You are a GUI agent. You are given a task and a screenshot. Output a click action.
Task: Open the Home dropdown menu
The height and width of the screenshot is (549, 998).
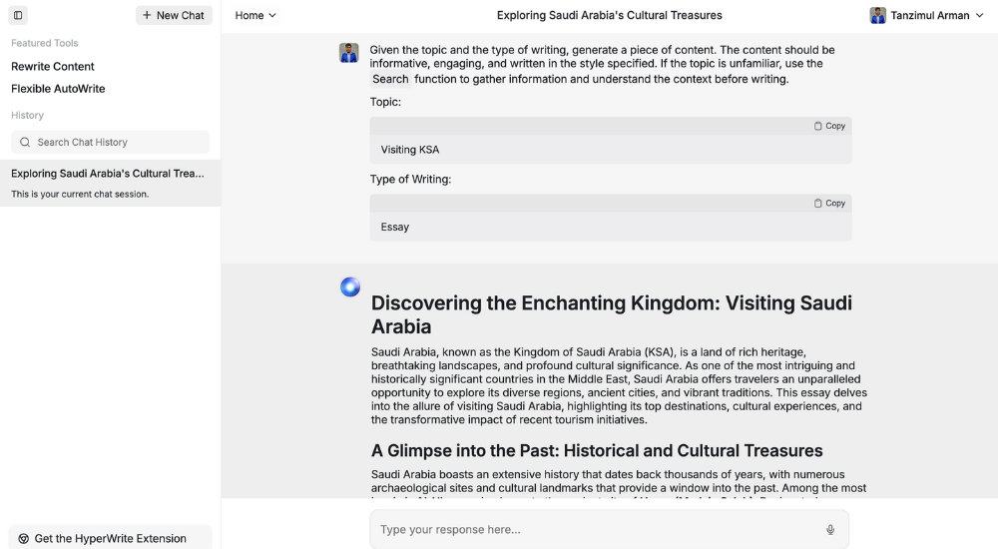pyautogui.click(x=255, y=15)
